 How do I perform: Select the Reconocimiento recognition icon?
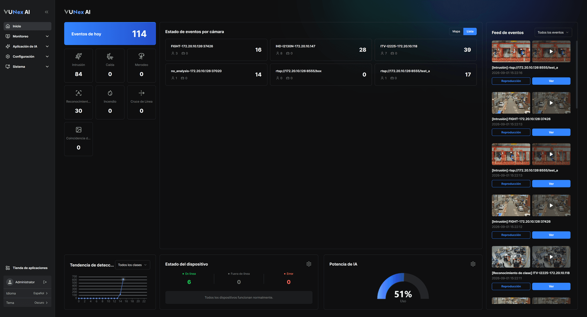tap(79, 93)
